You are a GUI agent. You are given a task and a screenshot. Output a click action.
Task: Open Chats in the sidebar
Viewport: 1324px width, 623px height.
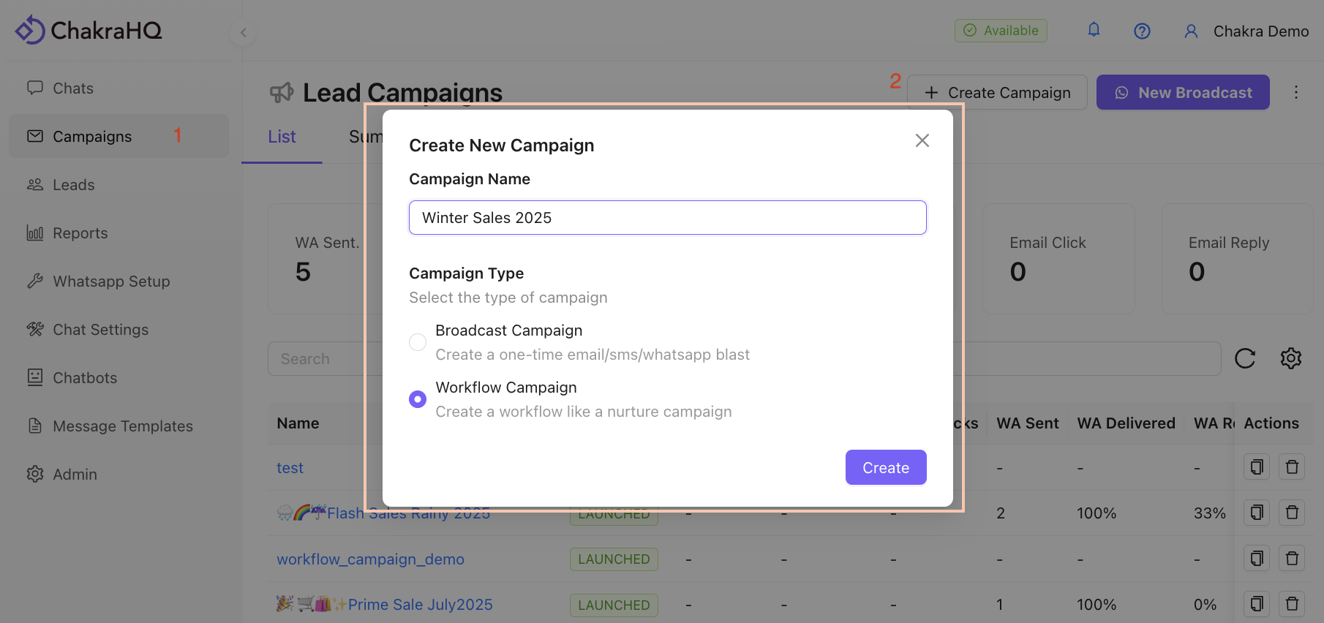tap(119, 88)
